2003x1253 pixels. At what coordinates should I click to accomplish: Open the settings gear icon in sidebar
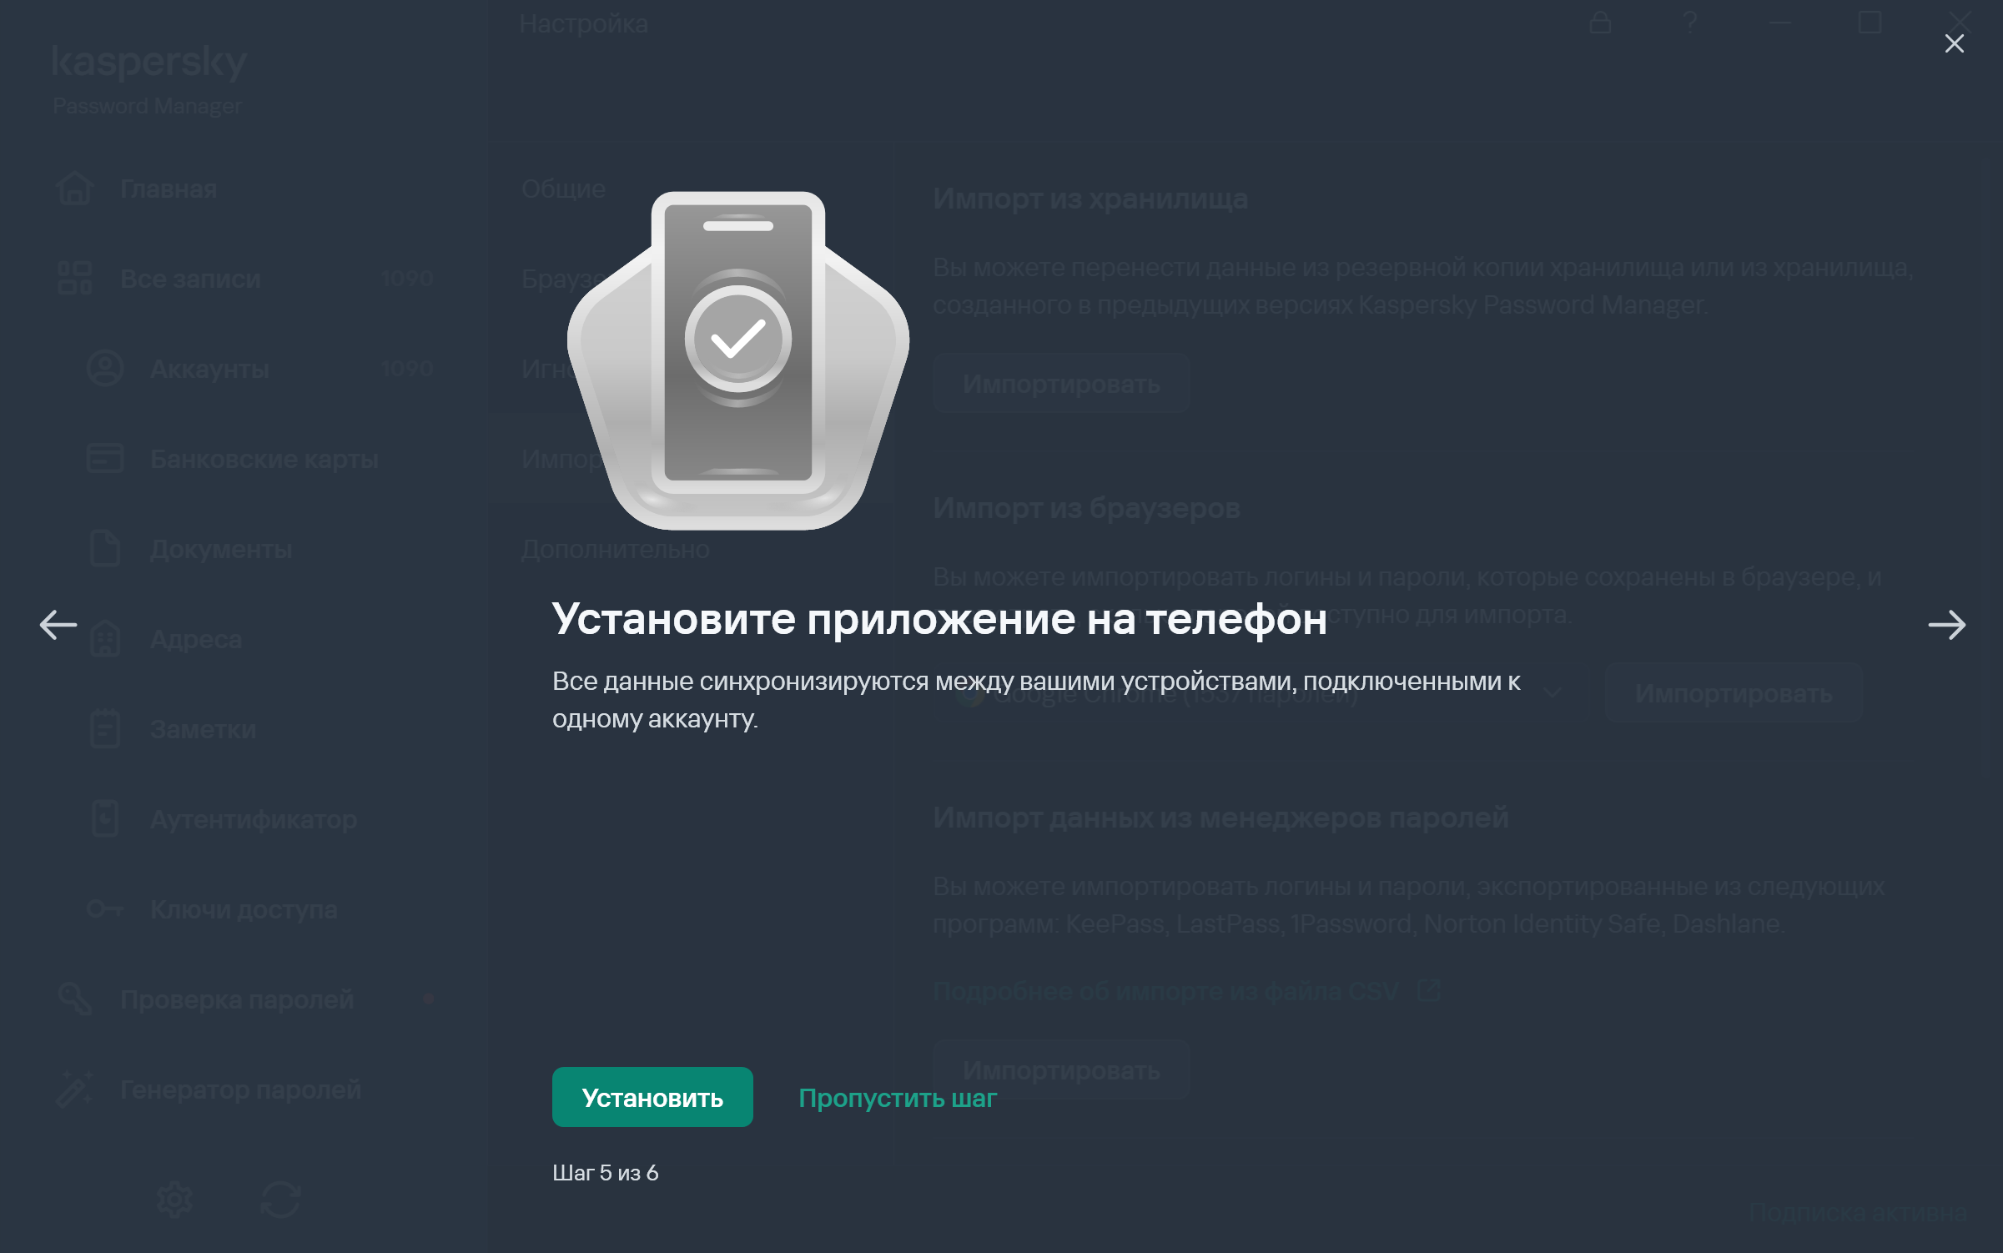174,1200
